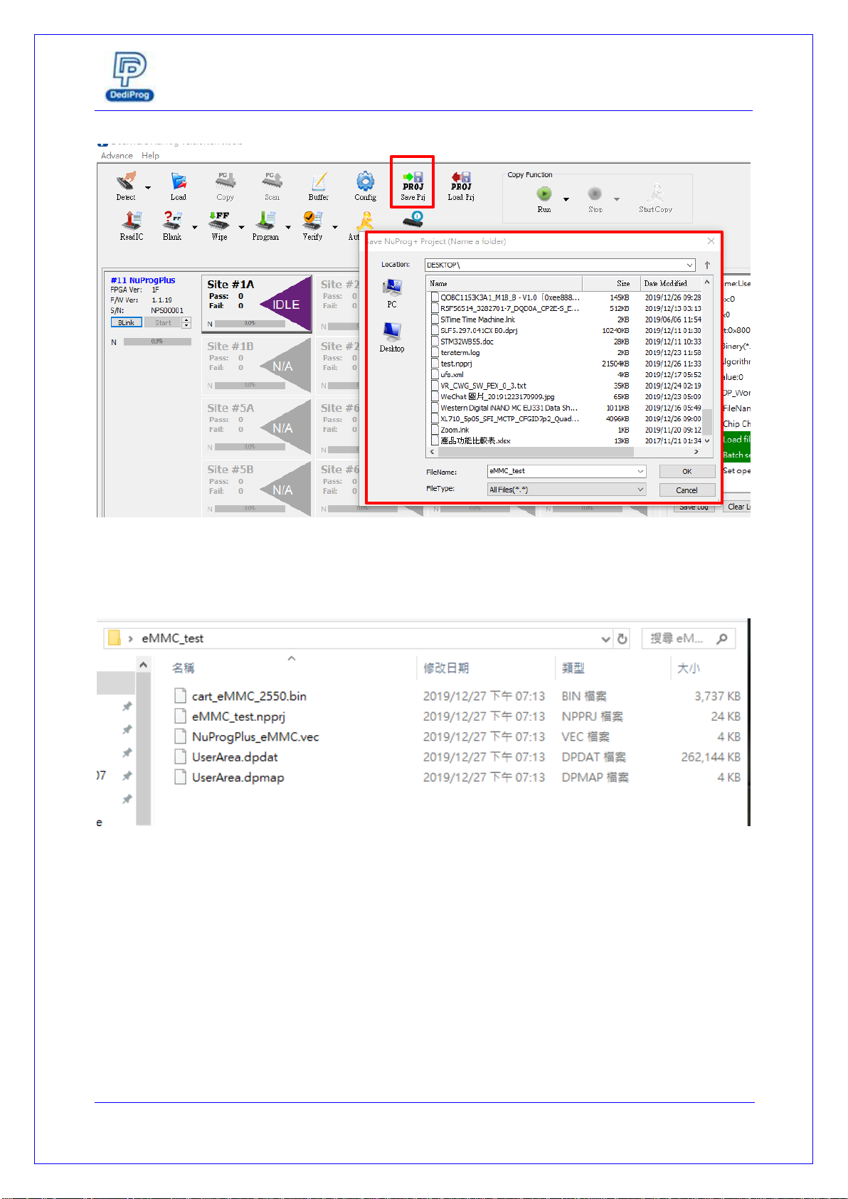Click the FileName input field

[566, 471]
